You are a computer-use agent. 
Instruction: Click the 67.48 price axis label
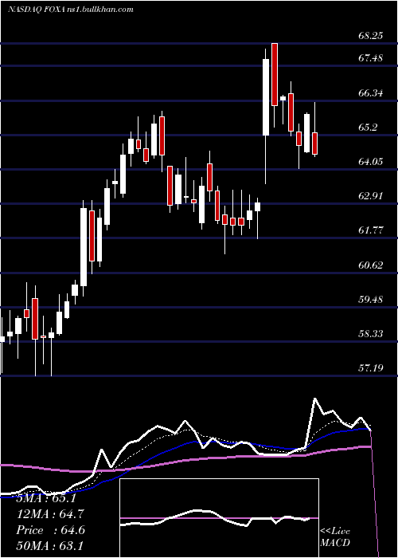[x=371, y=58]
